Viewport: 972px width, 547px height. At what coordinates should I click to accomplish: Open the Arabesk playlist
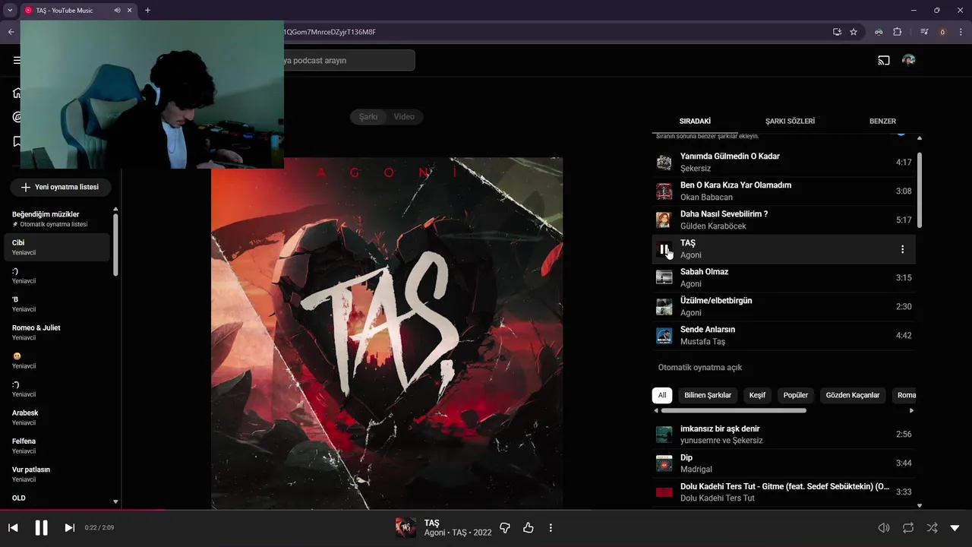pos(57,417)
